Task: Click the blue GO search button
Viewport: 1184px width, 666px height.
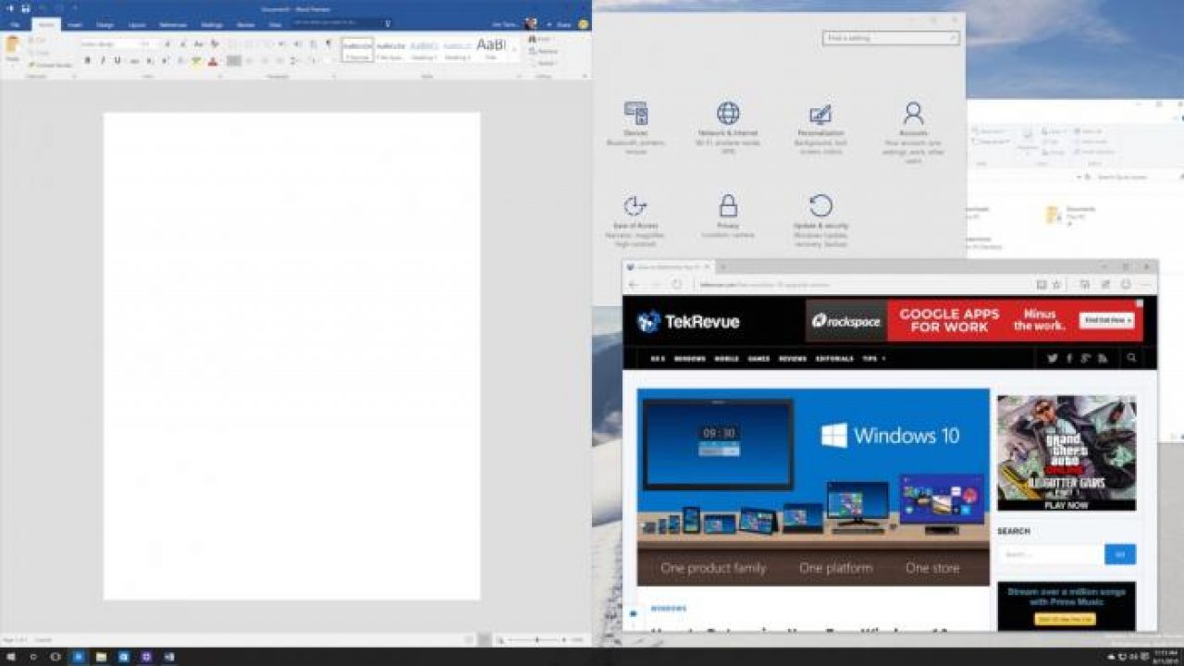Action: point(1119,552)
